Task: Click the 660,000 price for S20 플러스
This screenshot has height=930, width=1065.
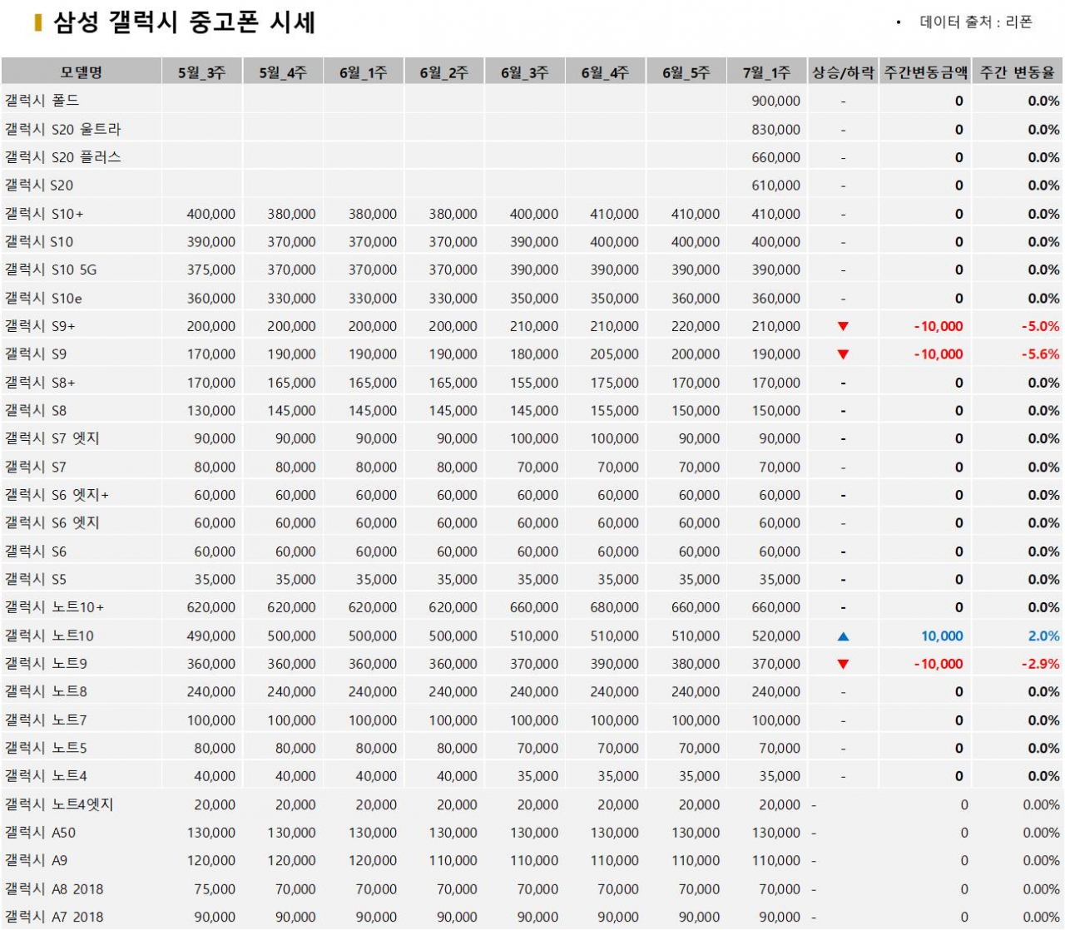Action: pyautogui.click(x=776, y=157)
